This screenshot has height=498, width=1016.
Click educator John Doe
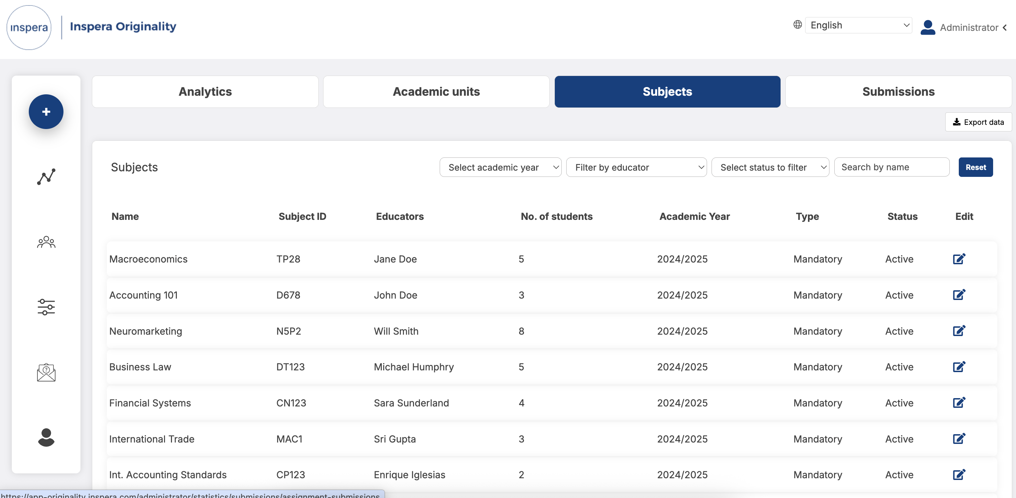396,295
